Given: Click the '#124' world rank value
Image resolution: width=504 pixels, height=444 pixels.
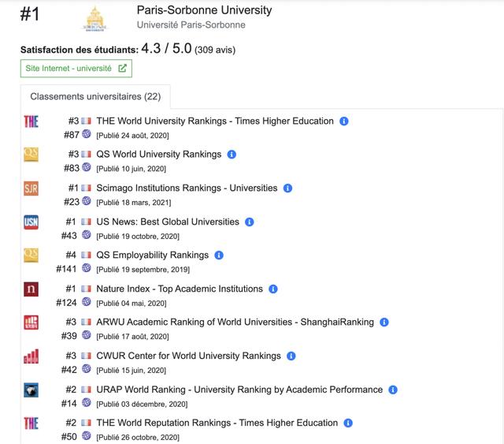Looking at the screenshot, I should coord(66,303).
